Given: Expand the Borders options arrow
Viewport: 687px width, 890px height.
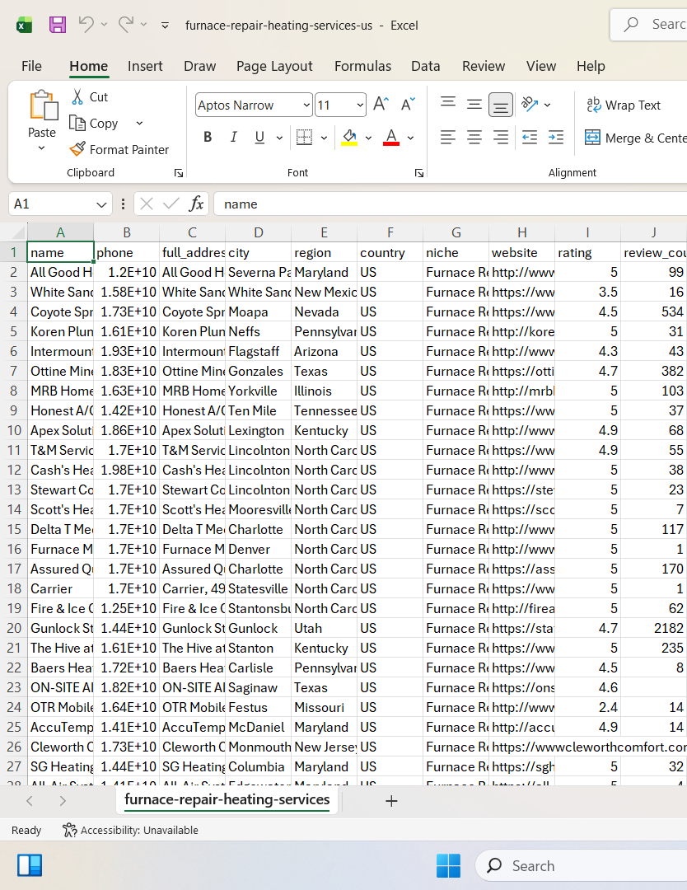Looking at the screenshot, I should [324, 138].
